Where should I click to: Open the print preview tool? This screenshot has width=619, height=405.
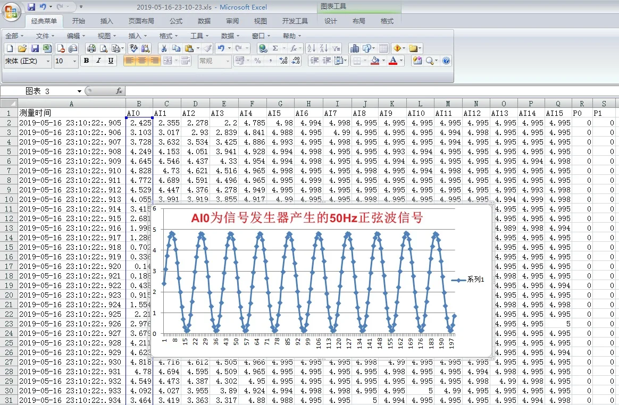pyautogui.click(x=103, y=48)
